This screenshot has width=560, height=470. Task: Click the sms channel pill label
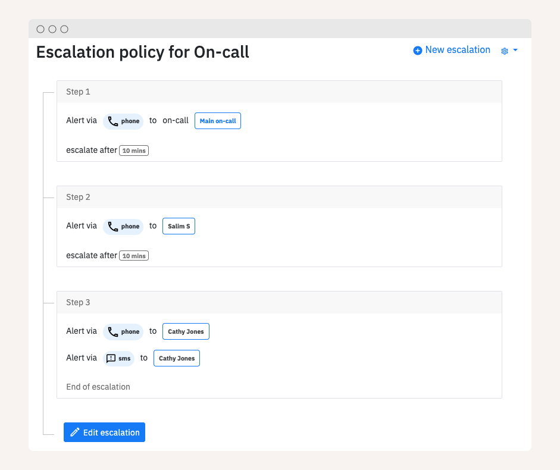124,359
